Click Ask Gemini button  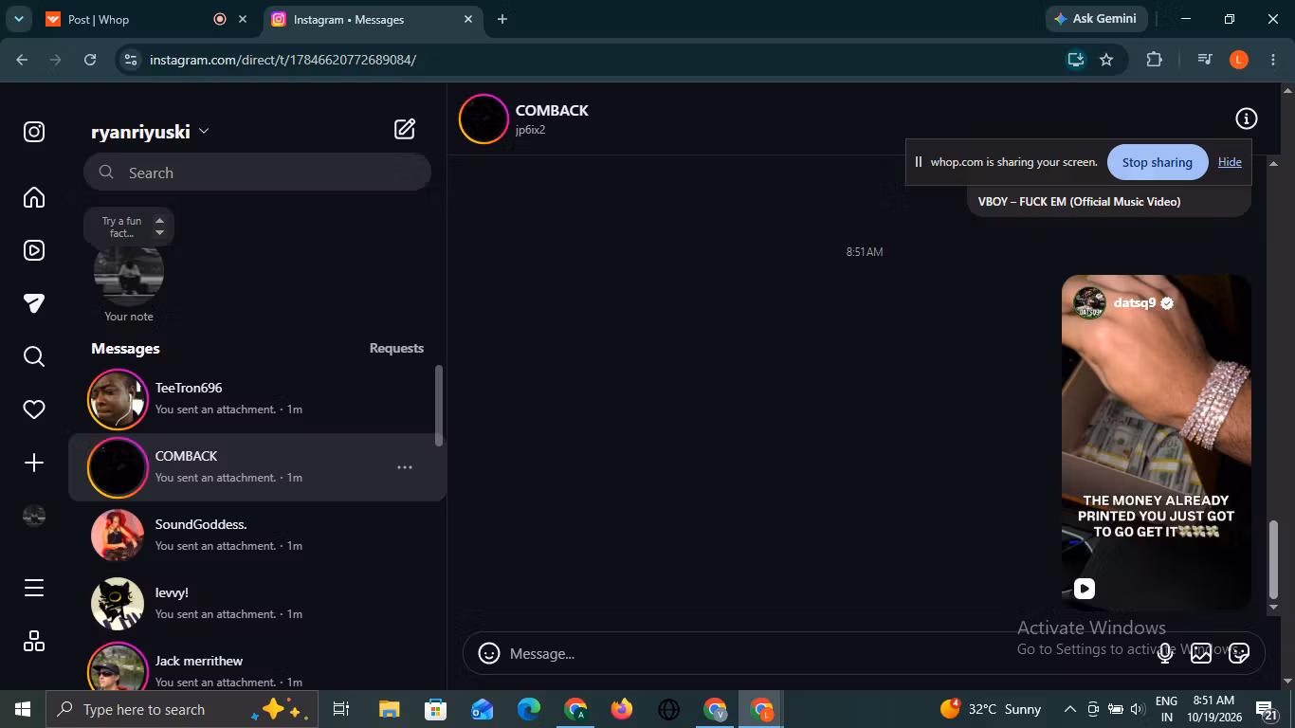coord(1097,19)
